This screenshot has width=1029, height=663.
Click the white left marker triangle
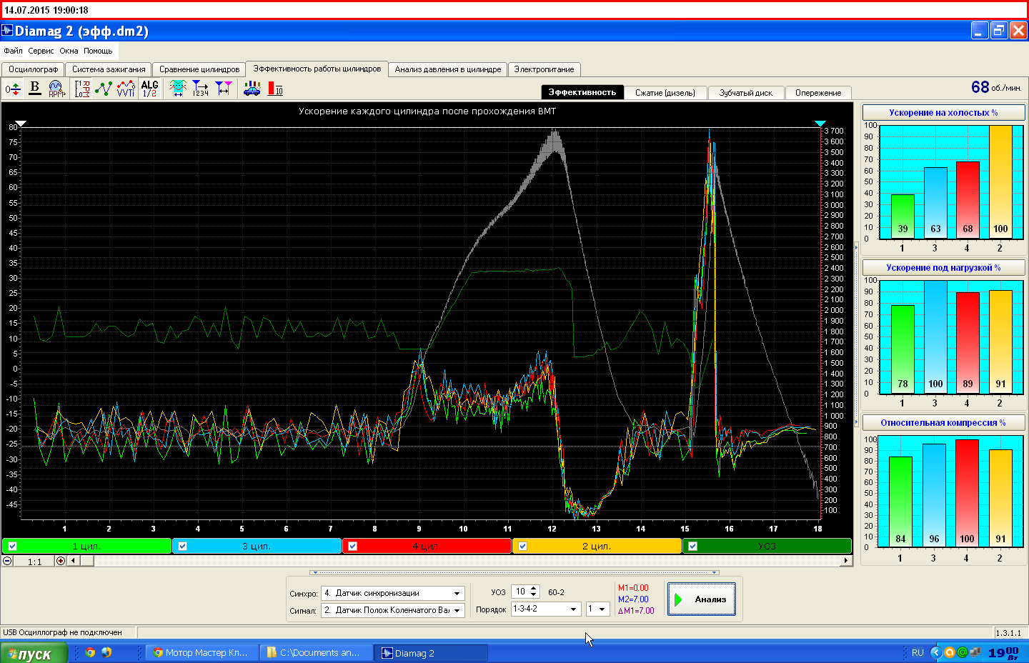[x=21, y=124]
